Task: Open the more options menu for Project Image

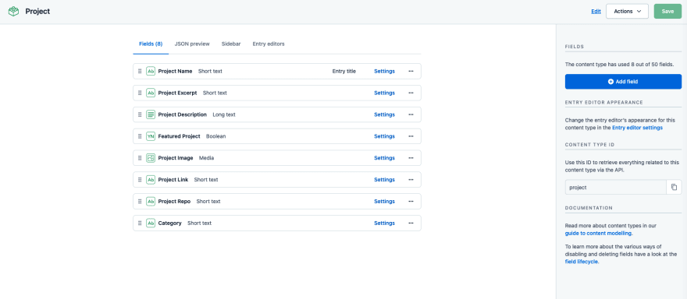Action: (411, 158)
